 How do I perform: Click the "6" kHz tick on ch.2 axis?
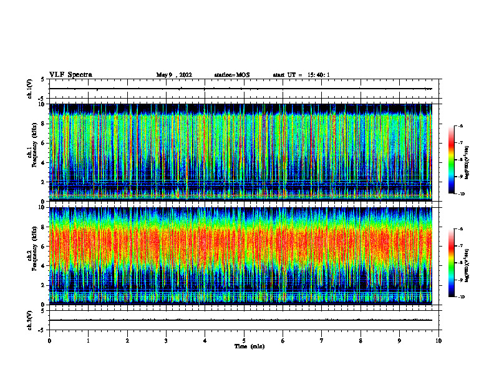click(x=44, y=247)
